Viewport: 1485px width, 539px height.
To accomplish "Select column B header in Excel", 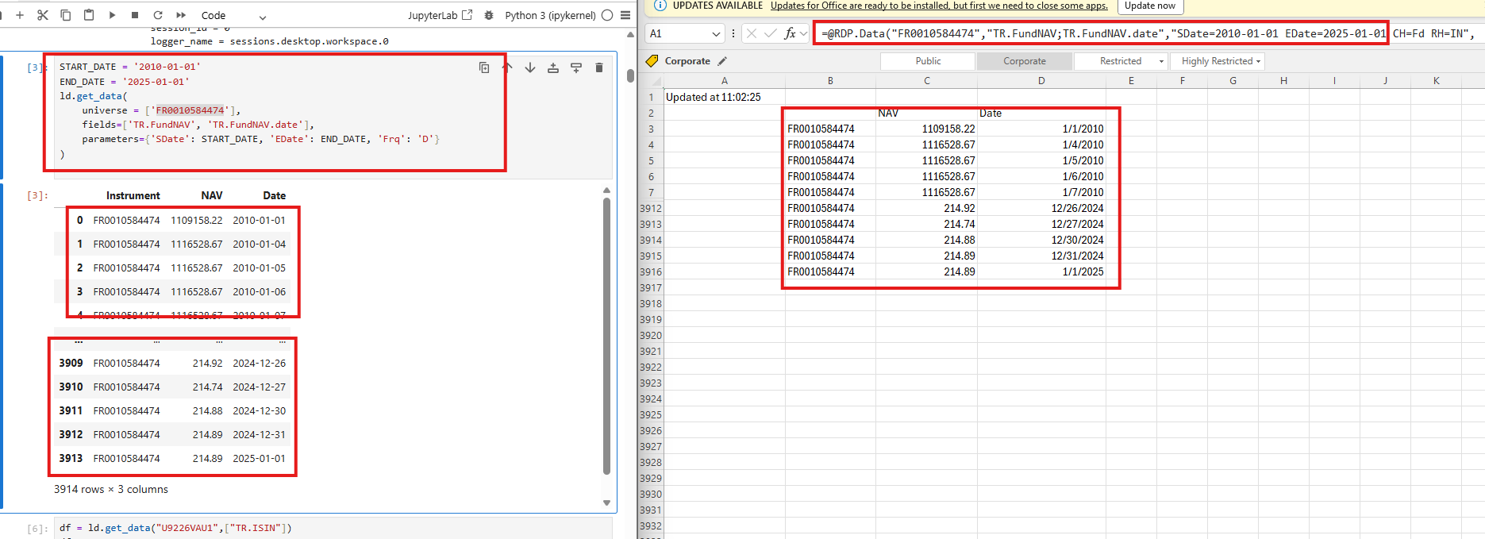I will pyautogui.click(x=830, y=81).
